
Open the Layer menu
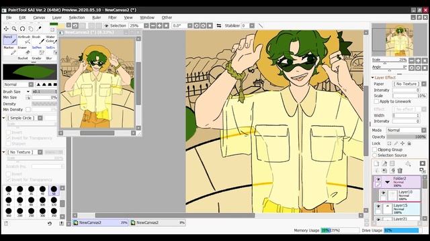[57, 17]
